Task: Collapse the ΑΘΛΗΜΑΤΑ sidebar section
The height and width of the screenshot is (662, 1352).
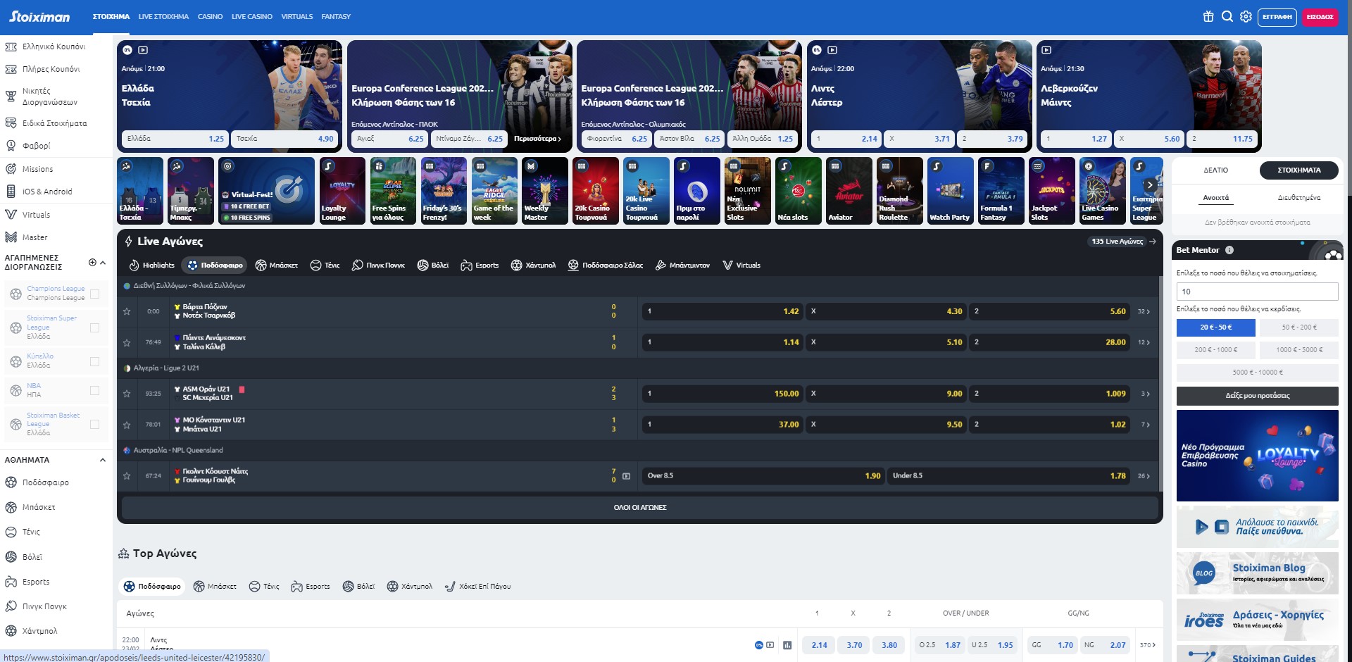Action: pos(103,460)
